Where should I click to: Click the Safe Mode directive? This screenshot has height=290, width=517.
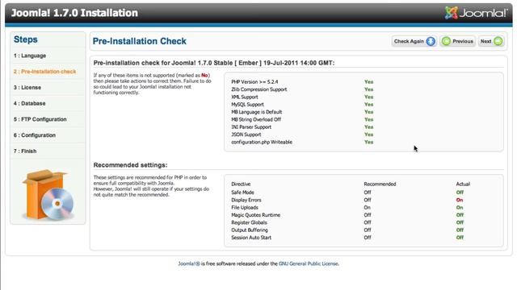coord(242,193)
